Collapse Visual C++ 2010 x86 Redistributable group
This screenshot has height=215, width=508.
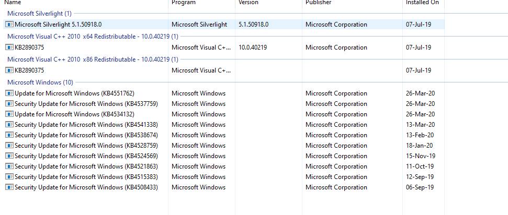click(x=93, y=59)
